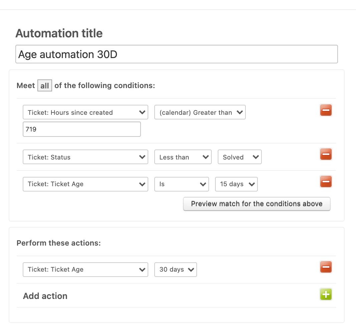The width and height of the screenshot is (356, 329).
Task: Open the Is operator dropdown
Action: click(181, 184)
